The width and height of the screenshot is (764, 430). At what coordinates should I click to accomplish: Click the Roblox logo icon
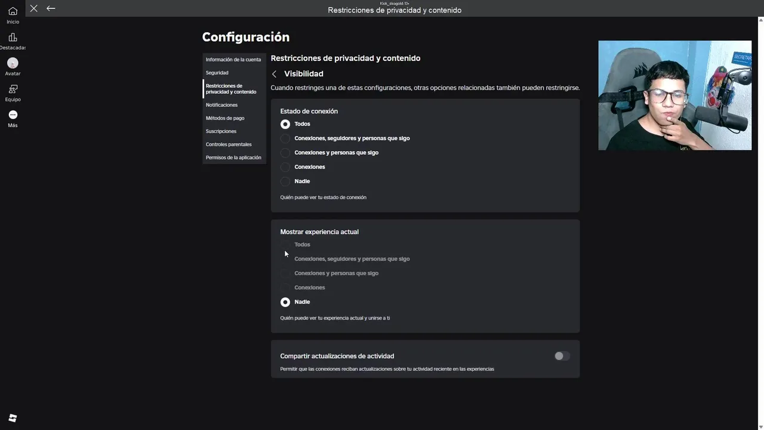click(x=13, y=418)
